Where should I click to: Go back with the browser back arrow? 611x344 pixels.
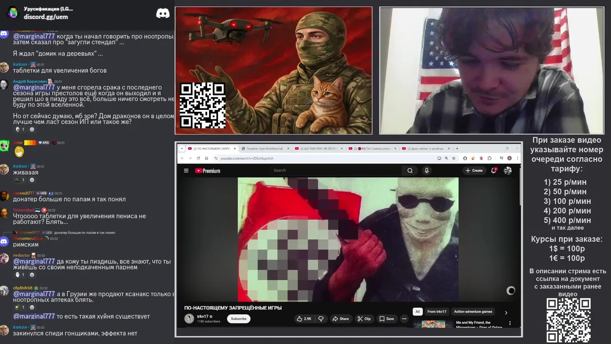tap(182, 158)
